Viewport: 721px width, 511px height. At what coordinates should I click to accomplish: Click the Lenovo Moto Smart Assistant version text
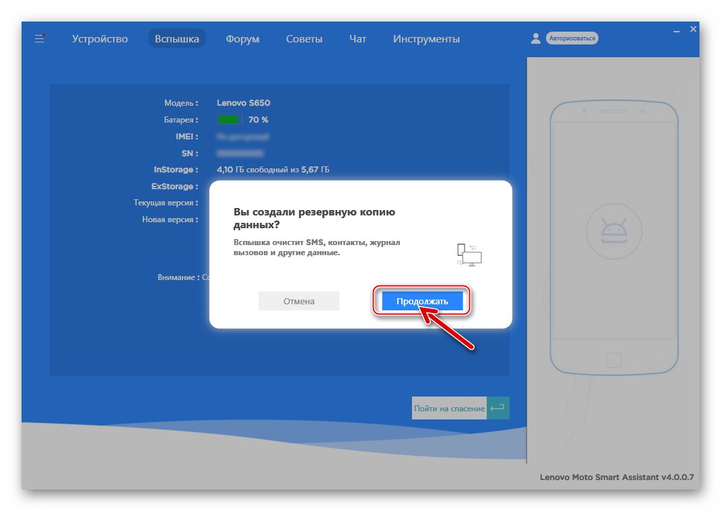pyautogui.click(x=617, y=477)
